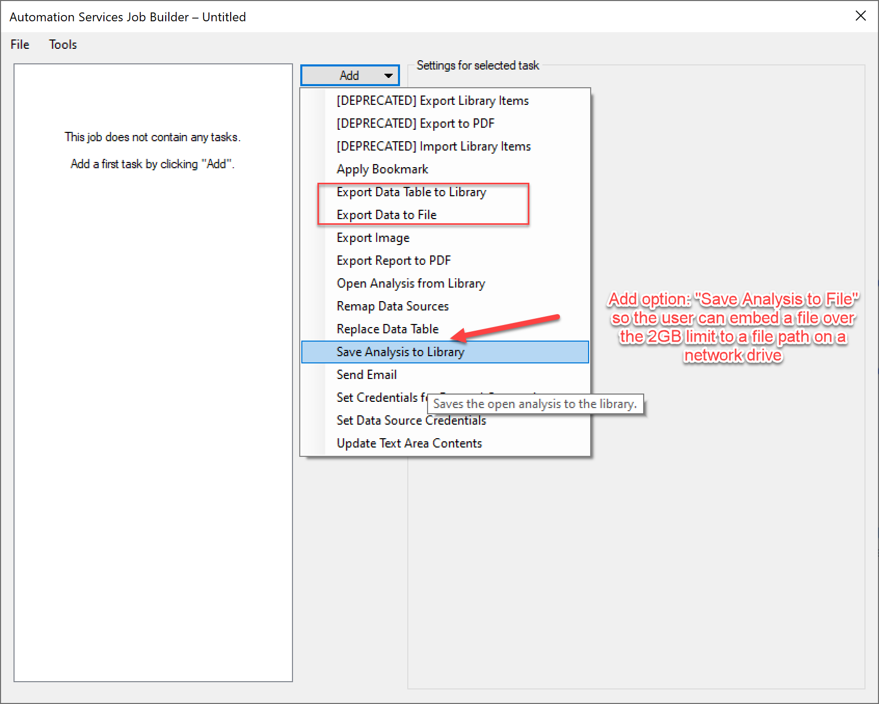This screenshot has height=704, width=879.
Task: Open the Tools menu
Action: click(x=63, y=45)
